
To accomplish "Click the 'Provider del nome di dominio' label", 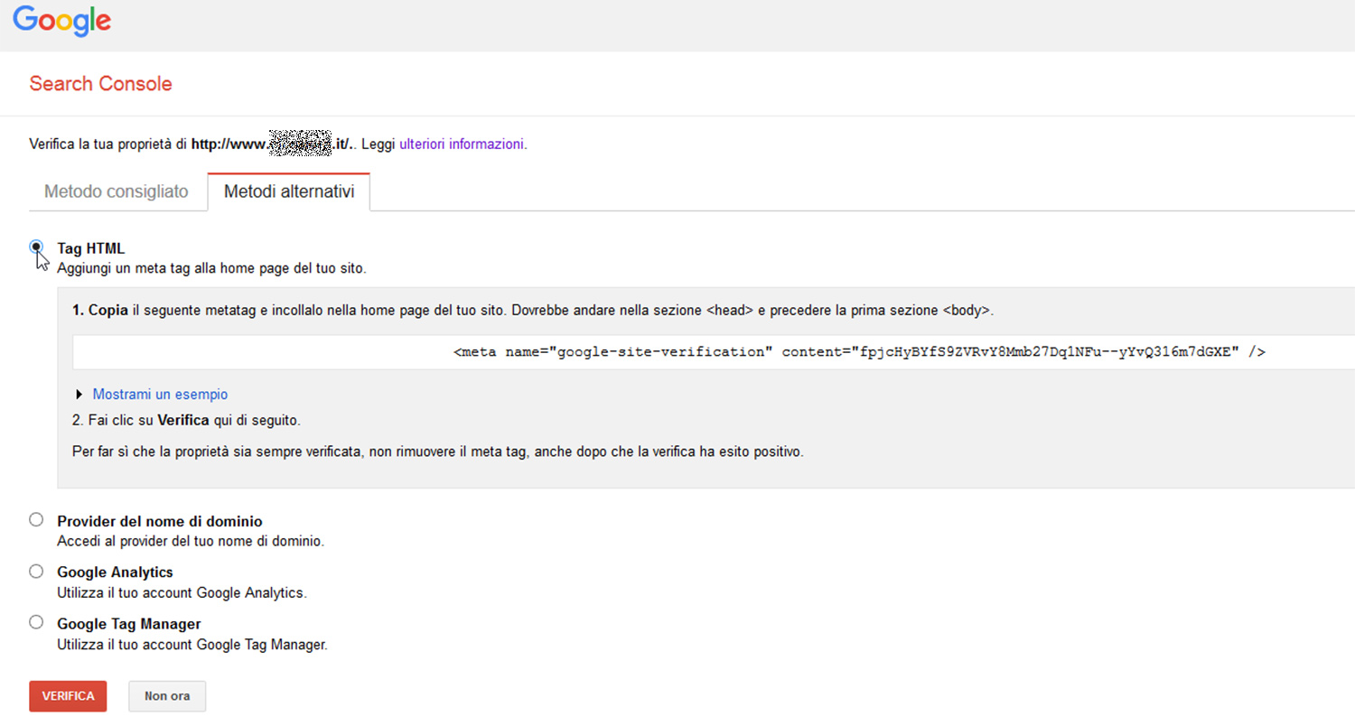I will click(160, 521).
